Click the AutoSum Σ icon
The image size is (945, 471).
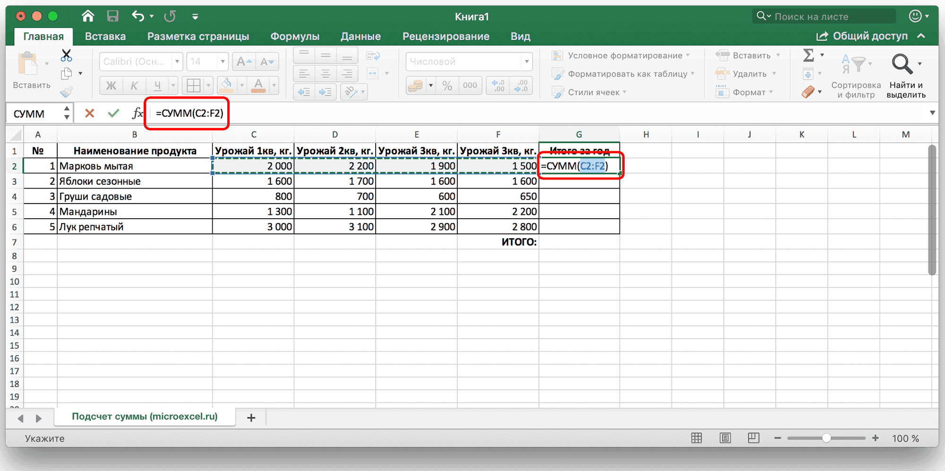point(809,55)
